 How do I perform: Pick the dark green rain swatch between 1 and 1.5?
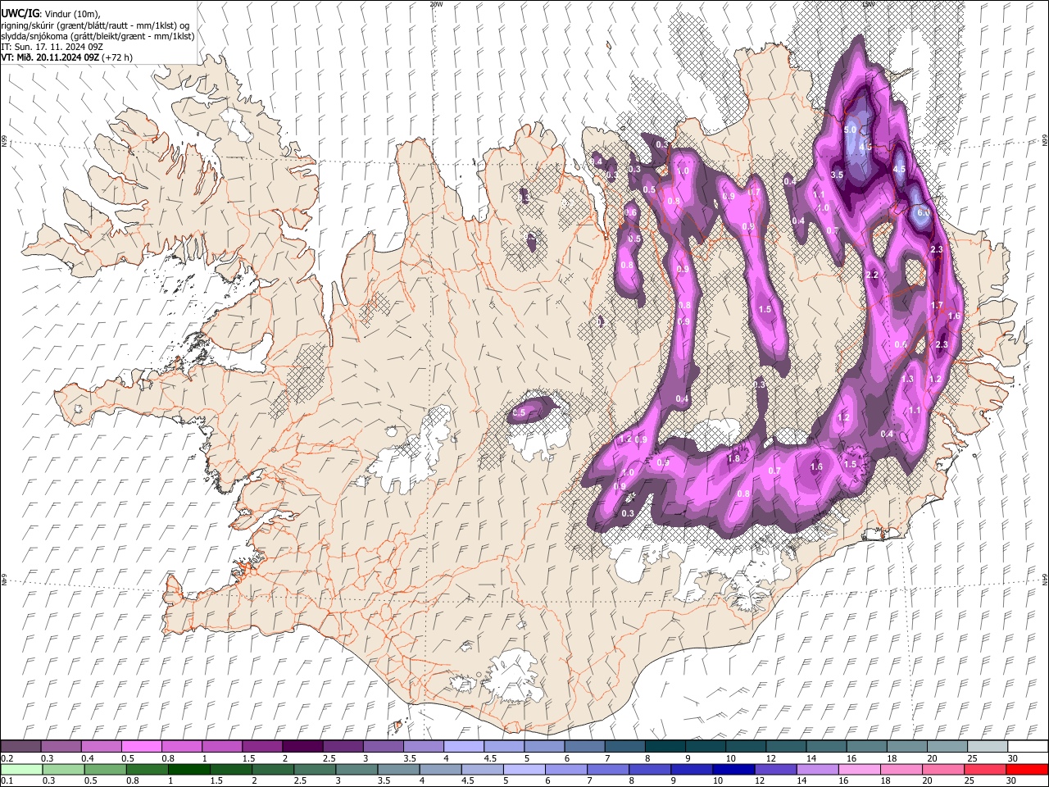click(x=188, y=769)
